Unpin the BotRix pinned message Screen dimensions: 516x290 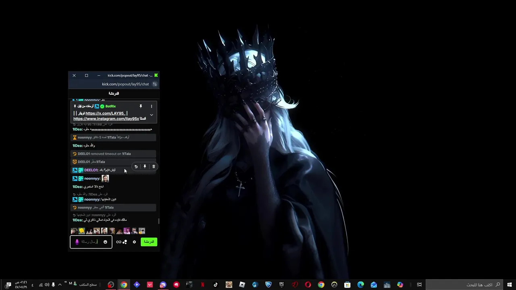click(141, 106)
